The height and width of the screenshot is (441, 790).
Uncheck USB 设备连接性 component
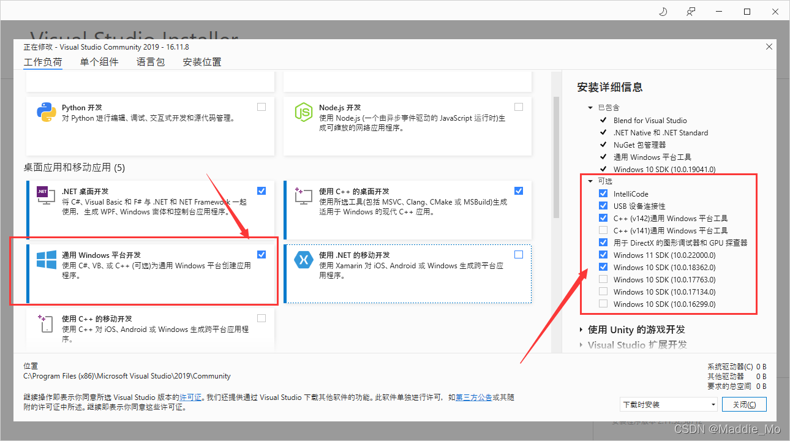tap(603, 206)
